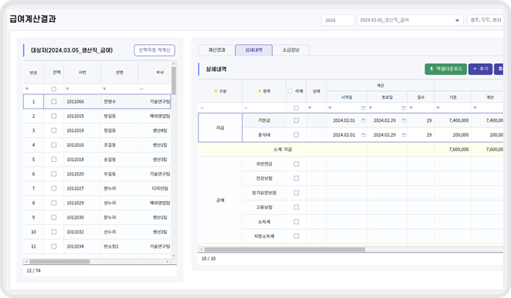Select employee row with 사번 1011018

click(x=97, y=160)
